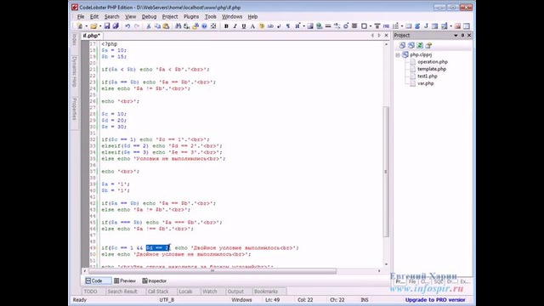Click the second project icon in Project panel toolbar
The width and height of the screenshot is (544, 306).
click(x=411, y=45)
